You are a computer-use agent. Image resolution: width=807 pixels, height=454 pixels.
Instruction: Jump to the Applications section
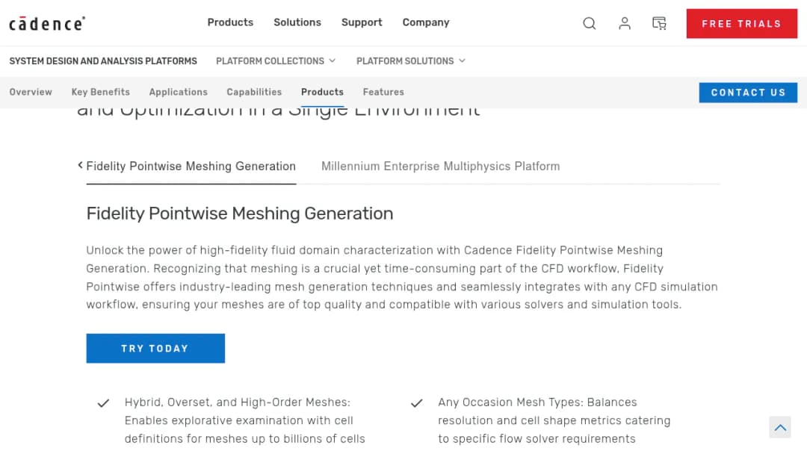(x=178, y=92)
